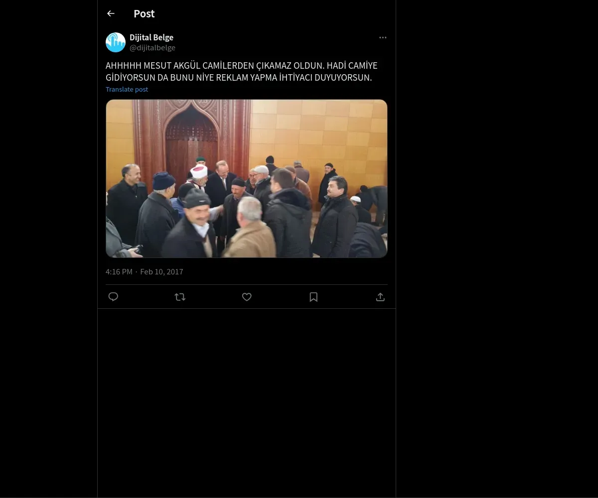The image size is (598, 498).
Task: Bookmark this post
Action: [313, 297]
